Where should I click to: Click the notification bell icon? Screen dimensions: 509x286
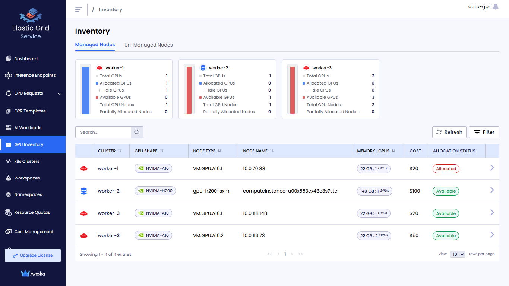[x=496, y=7]
